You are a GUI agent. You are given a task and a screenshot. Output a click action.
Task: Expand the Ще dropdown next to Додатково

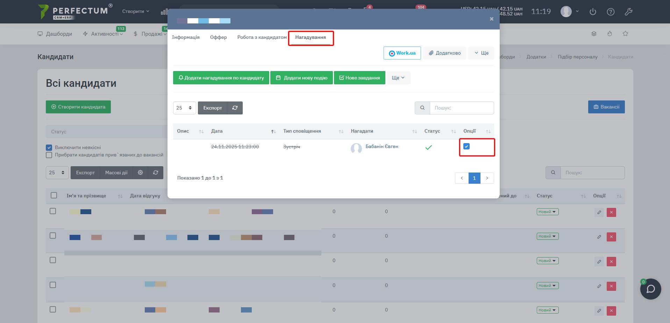click(x=481, y=53)
